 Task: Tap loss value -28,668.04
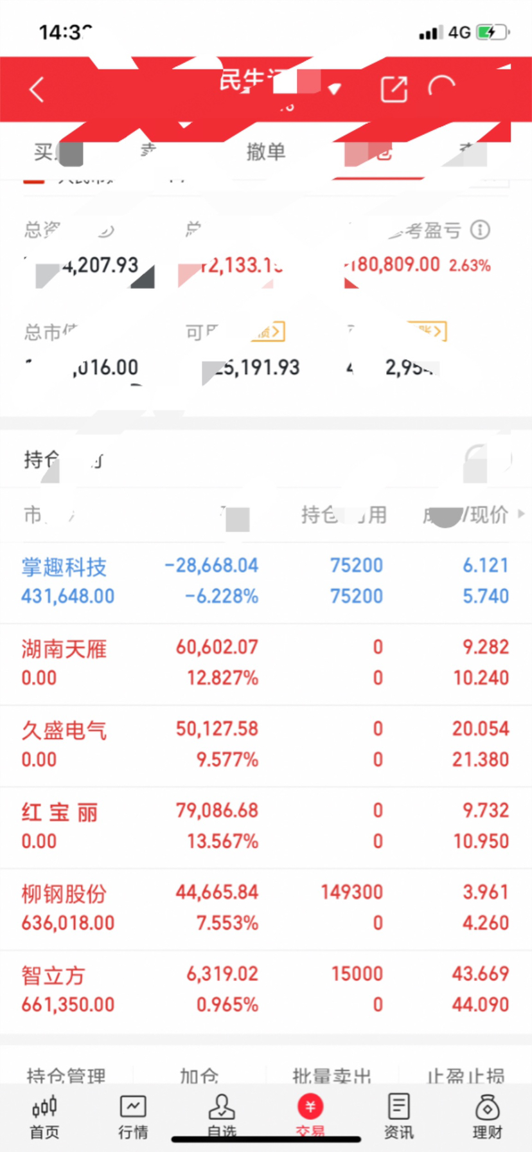[211, 566]
